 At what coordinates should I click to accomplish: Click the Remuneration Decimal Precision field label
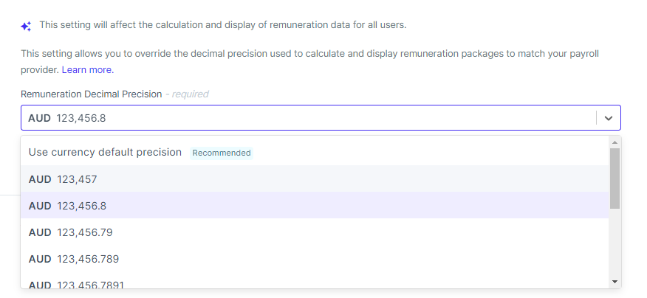tap(91, 94)
